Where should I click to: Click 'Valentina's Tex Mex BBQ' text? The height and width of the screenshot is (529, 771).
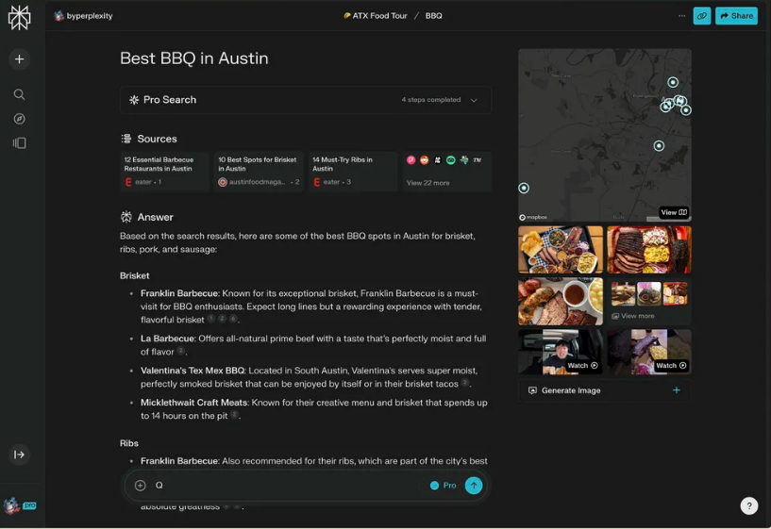click(193, 371)
